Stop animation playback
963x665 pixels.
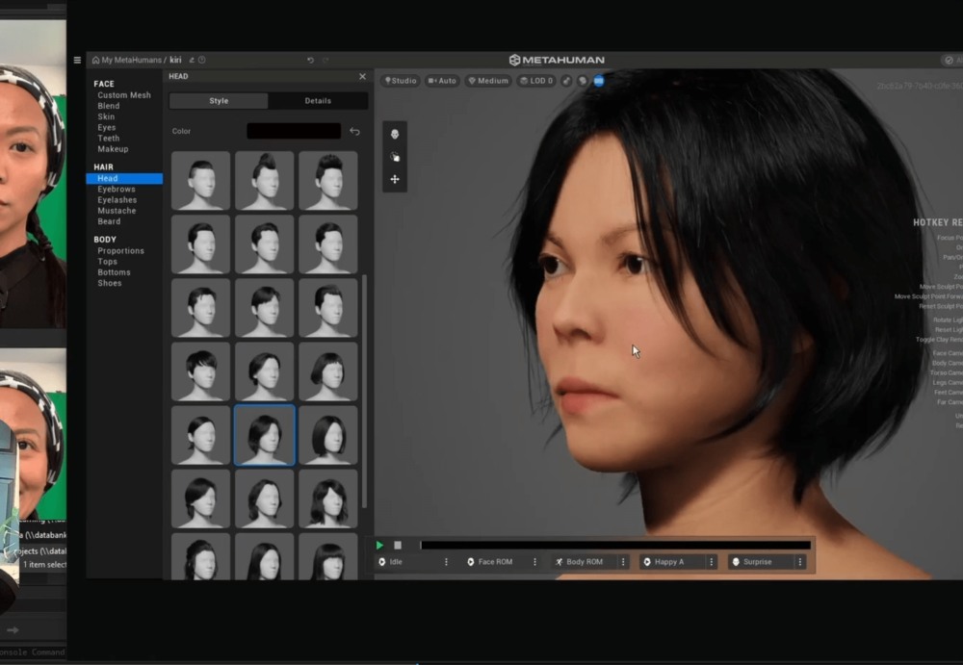point(398,545)
